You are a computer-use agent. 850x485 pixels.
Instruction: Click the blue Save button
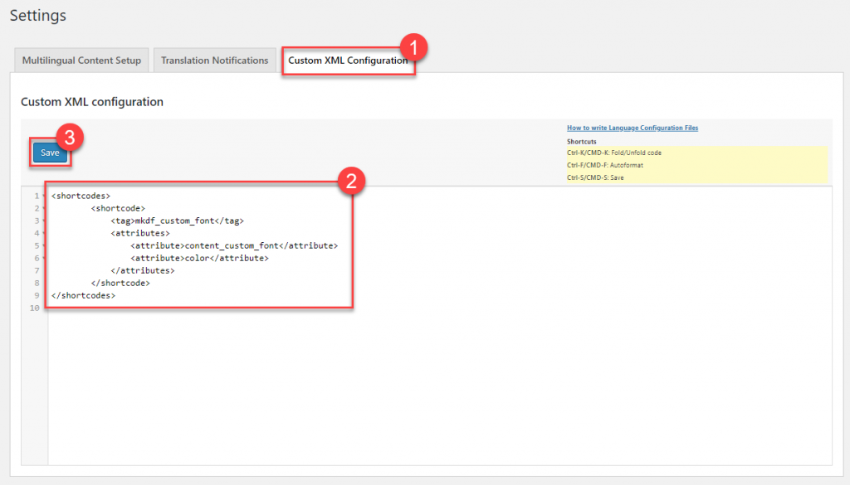tap(50, 153)
